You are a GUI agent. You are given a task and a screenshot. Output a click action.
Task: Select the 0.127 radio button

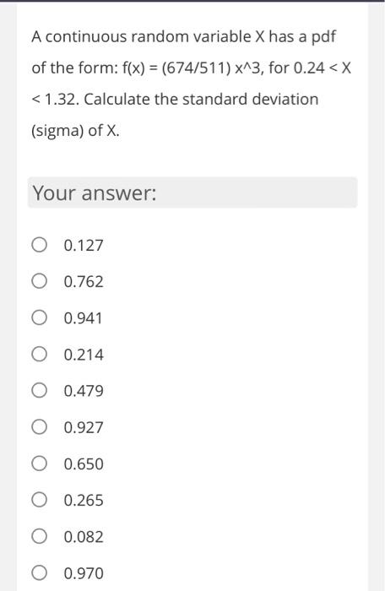pyautogui.click(x=39, y=245)
